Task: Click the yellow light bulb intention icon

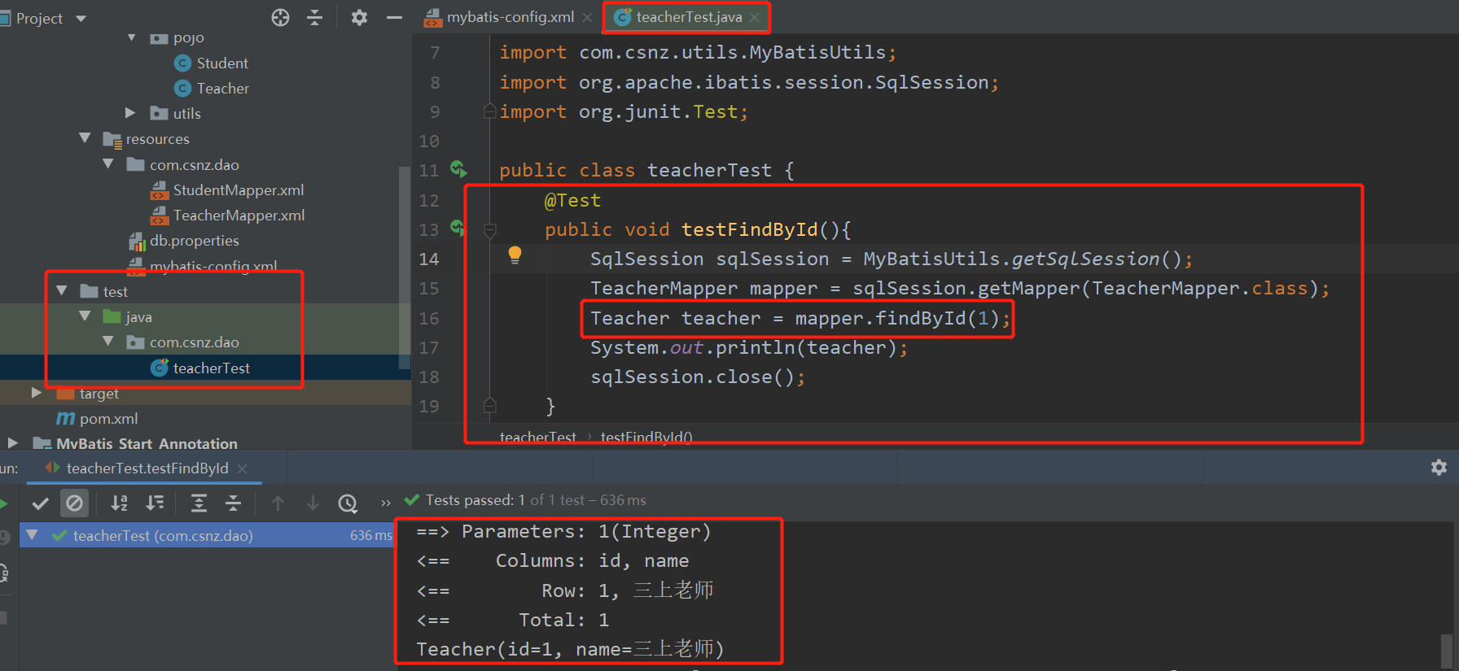Action: [x=515, y=255]
